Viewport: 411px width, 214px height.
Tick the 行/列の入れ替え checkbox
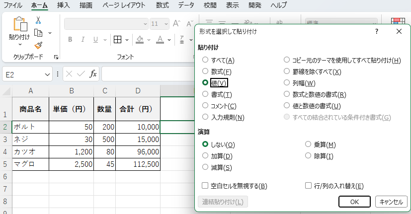[308, 186]
